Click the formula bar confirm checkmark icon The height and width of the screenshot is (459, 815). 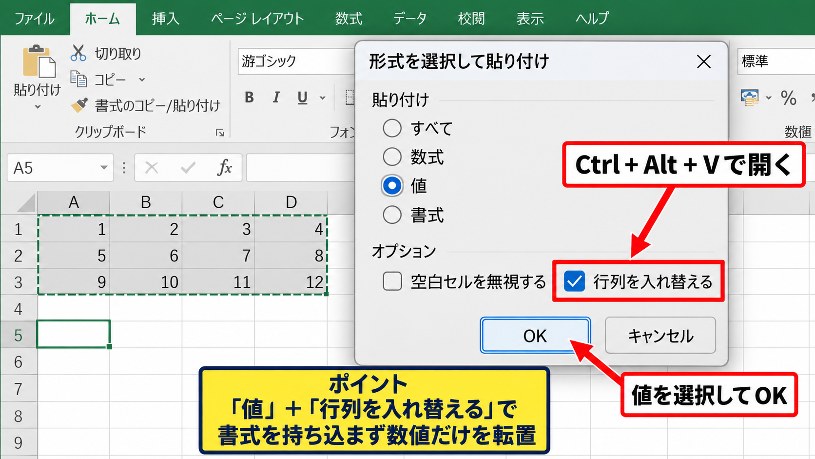point(188,168)
